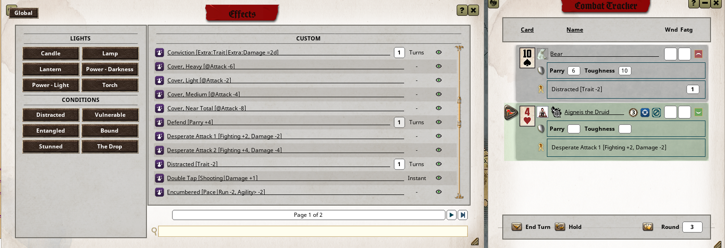Image resolution: width=725 pixels, height=248 pixels.
Task: Expand the Aigneis the Druid entry section
Action: coord(698,113)
